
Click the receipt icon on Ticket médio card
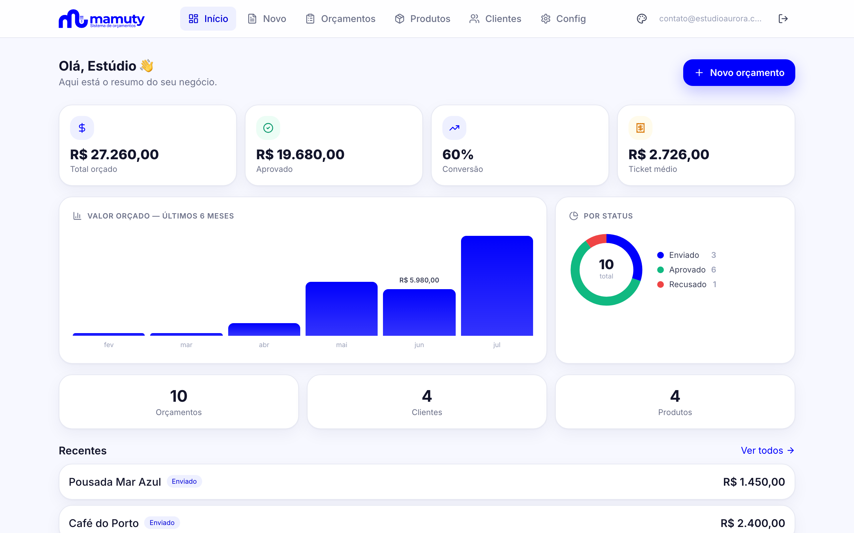click(640, 128)
